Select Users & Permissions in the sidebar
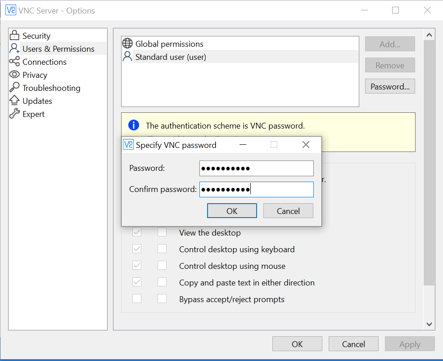Image resolution: width=443 pixels, height=361 pixels. (58, 49)
